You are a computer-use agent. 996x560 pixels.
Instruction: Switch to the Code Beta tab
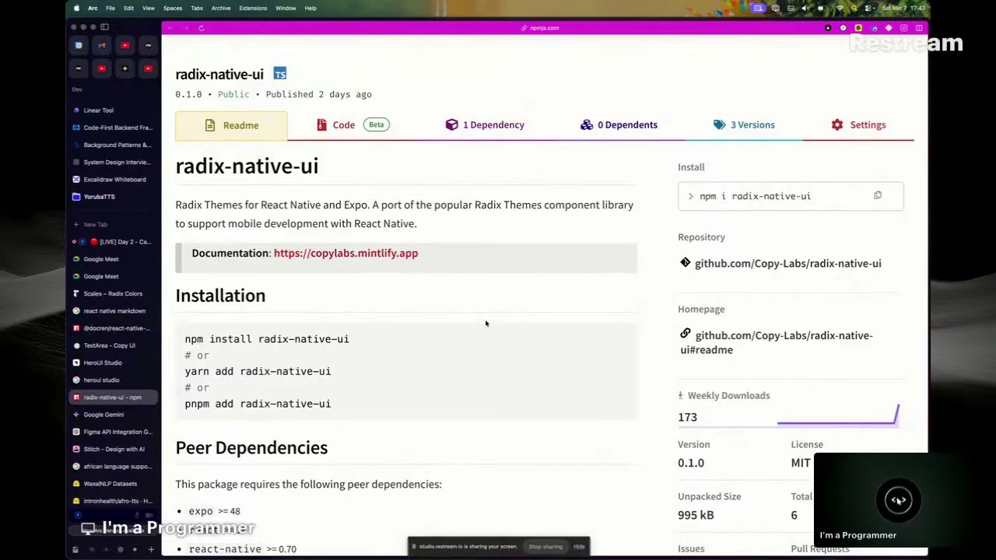point(352,124)
